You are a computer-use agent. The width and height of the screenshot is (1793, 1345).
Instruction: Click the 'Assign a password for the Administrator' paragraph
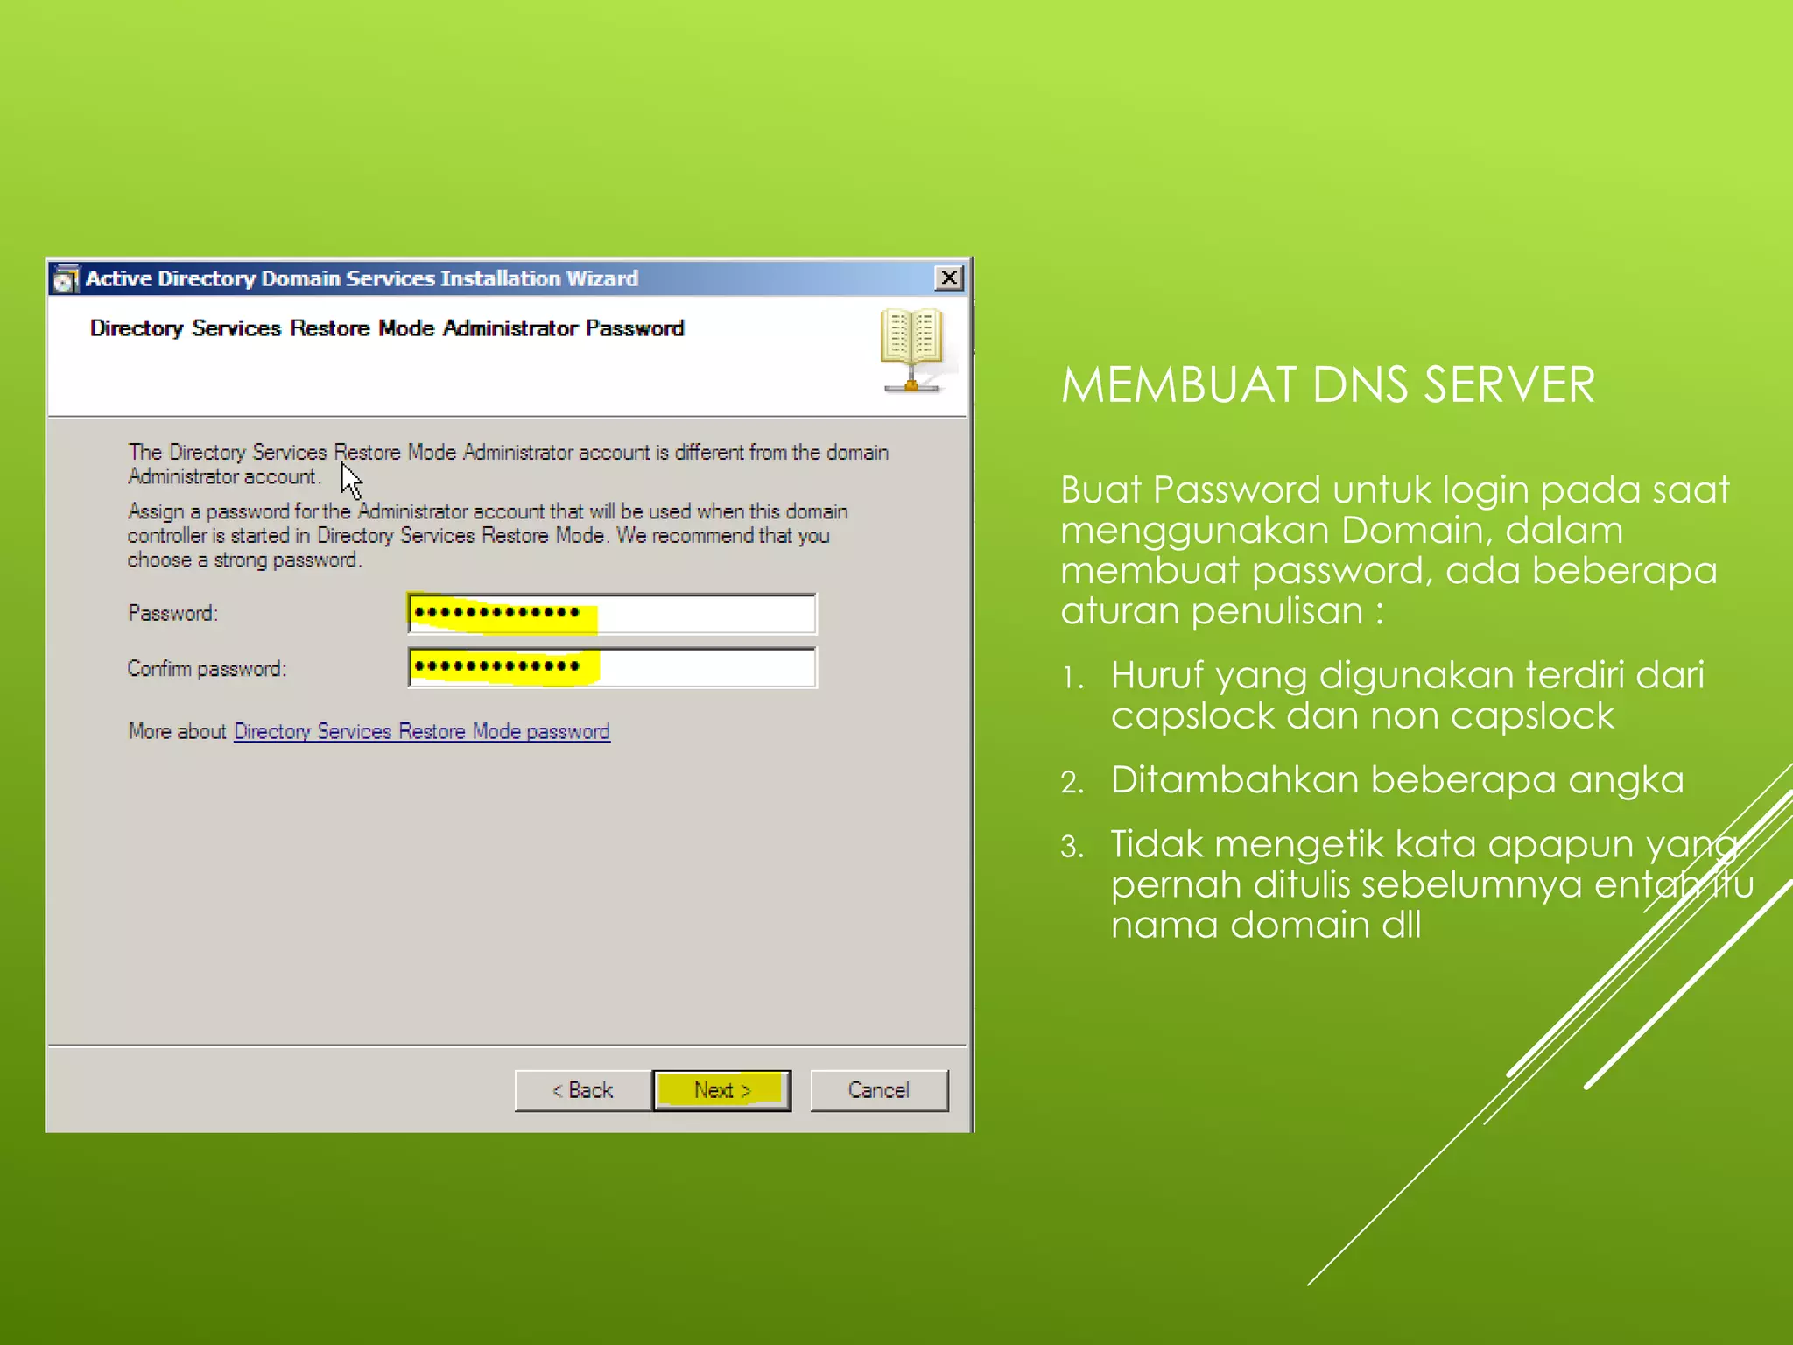(x=488, y=535)
